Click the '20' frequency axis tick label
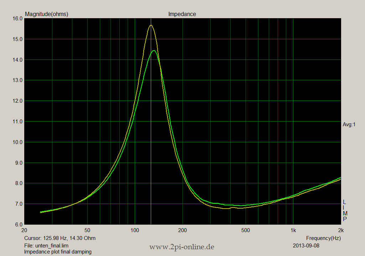 pyautogui.click(x=24, y=230)
